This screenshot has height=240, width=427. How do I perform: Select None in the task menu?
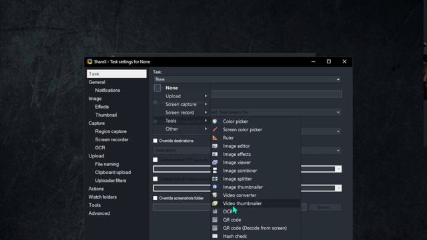[171, 88]
